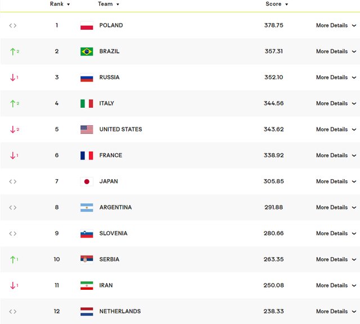Image resolution: width=360 pixels, height=324 pixels.
Task: Click the Serbia flag icon
Action: pyautogui.click(x=87, y=259)
